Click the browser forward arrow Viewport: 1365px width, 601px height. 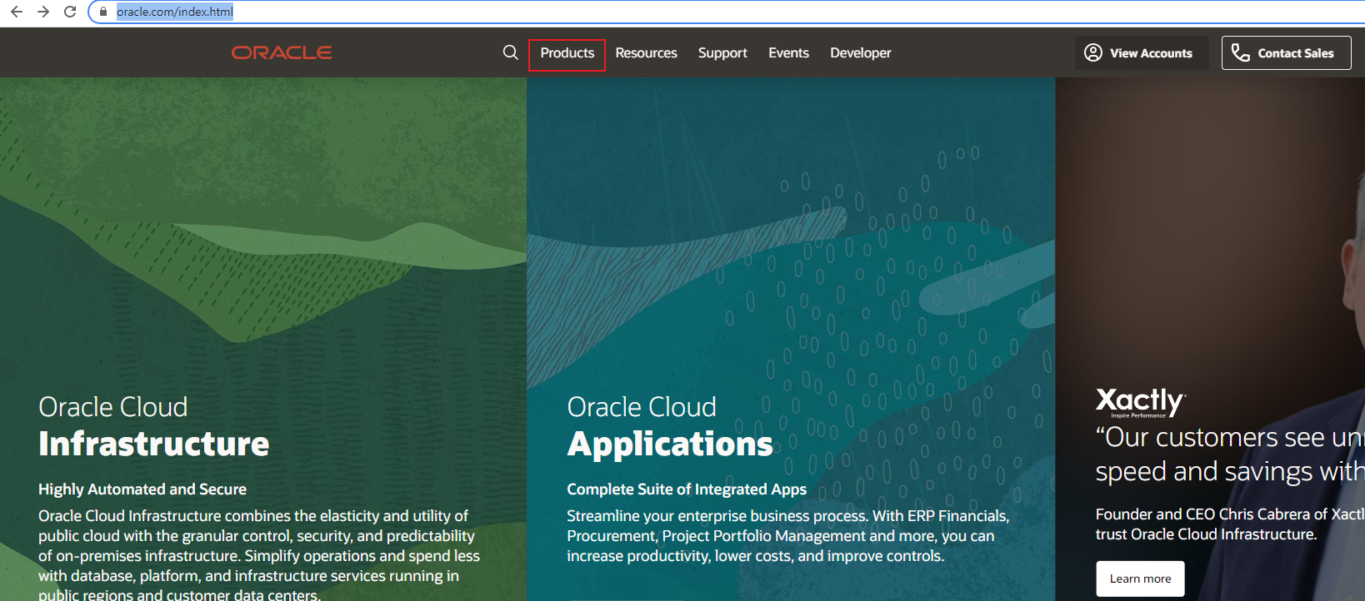tap(43, 12)
